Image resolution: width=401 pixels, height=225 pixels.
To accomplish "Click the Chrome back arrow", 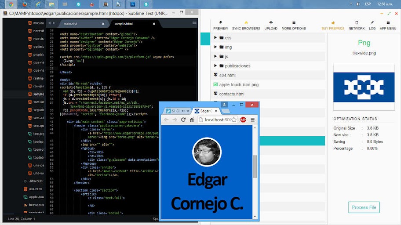I will 166,120.
